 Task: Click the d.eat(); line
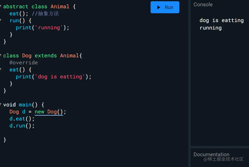point(22,119)
